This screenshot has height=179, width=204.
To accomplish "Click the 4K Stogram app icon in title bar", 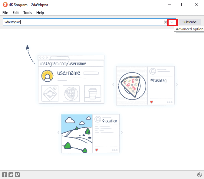I will (5, 5).
